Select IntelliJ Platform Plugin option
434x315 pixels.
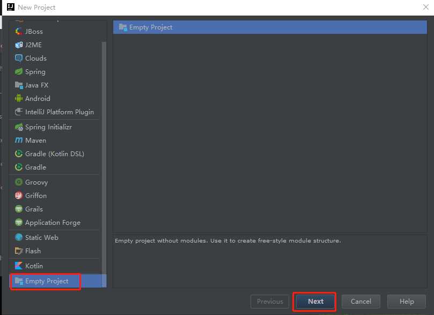coord(59,112)
